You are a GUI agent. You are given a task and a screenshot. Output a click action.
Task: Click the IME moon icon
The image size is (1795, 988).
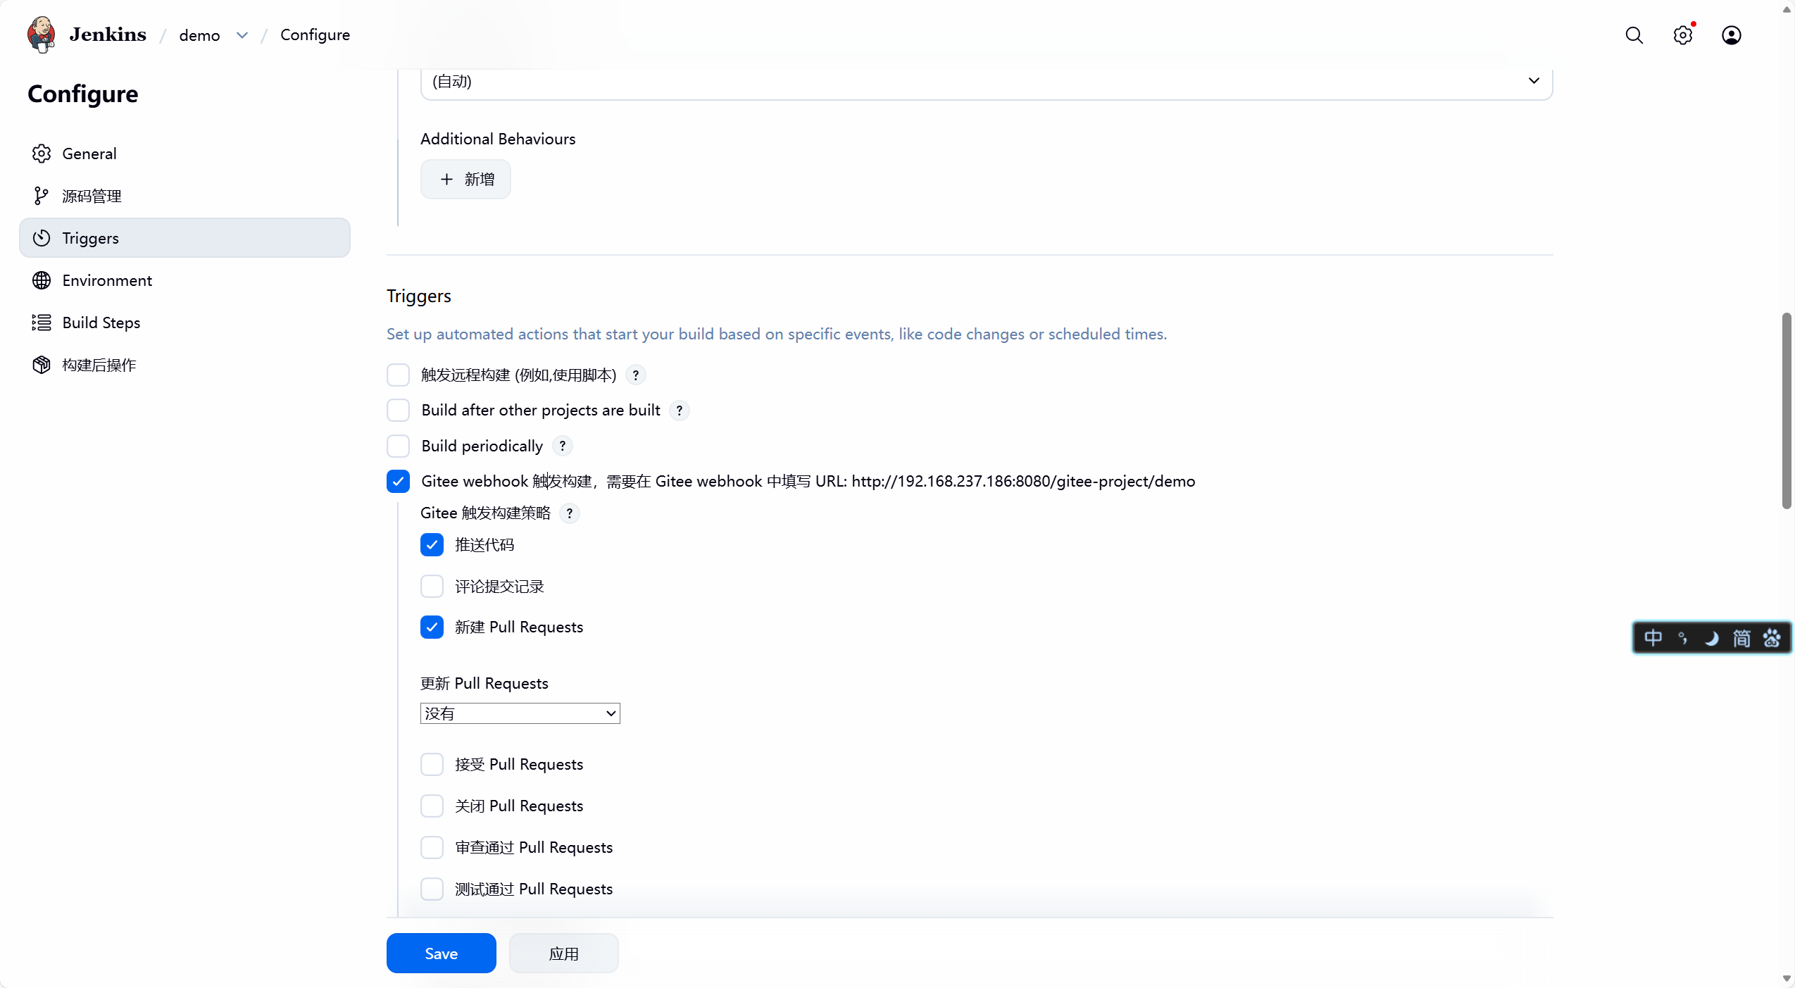coord(1711,638)
